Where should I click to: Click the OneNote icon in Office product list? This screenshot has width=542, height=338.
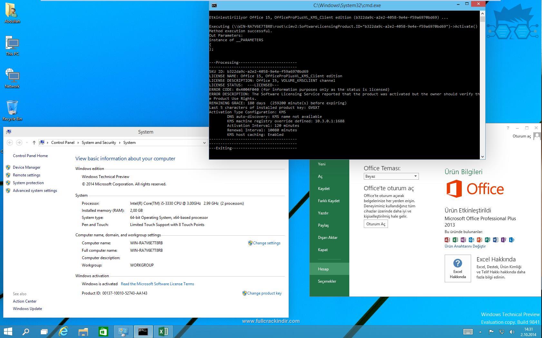point(463,240)
